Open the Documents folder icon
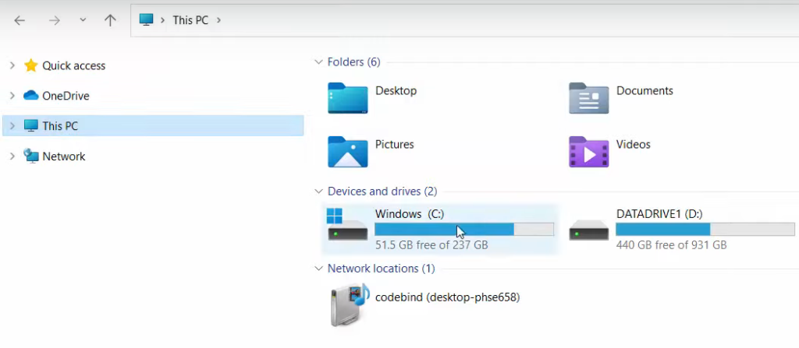Screen dimensions: 799x348 pos(588,99)
